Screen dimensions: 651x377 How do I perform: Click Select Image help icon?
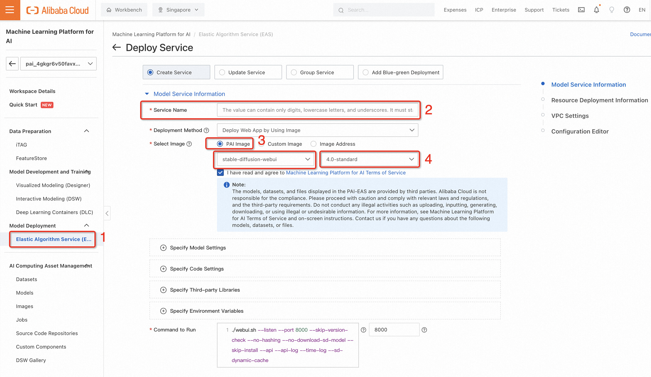pos(189,144)
